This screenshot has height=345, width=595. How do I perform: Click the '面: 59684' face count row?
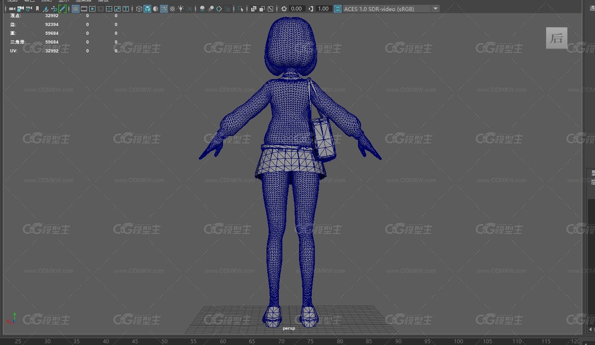pyautogui.click(x=64, y=33)
